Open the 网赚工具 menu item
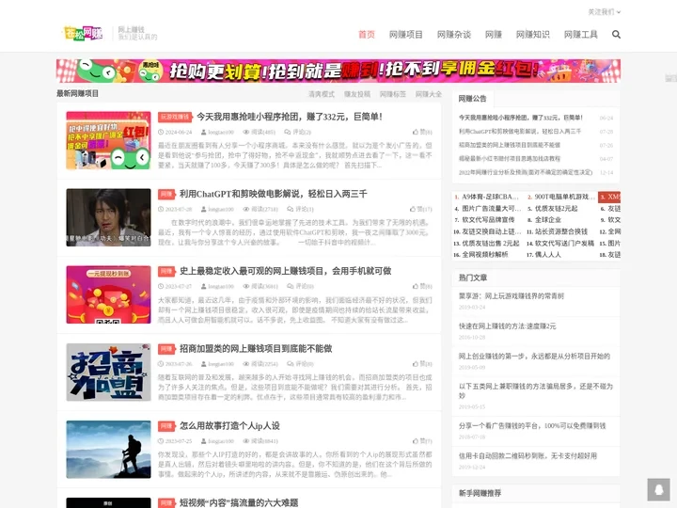Screen dimensions: 677x508 (581, 35)
